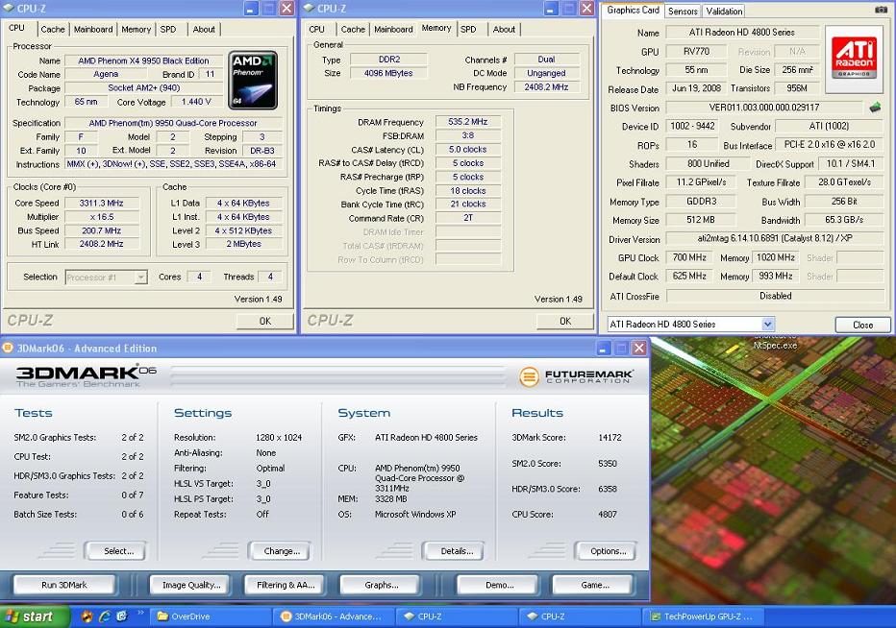Minimize the 3DMark06 window
Image resolution: width=896 pixels, height=628 pixels.
click(604, 348)
